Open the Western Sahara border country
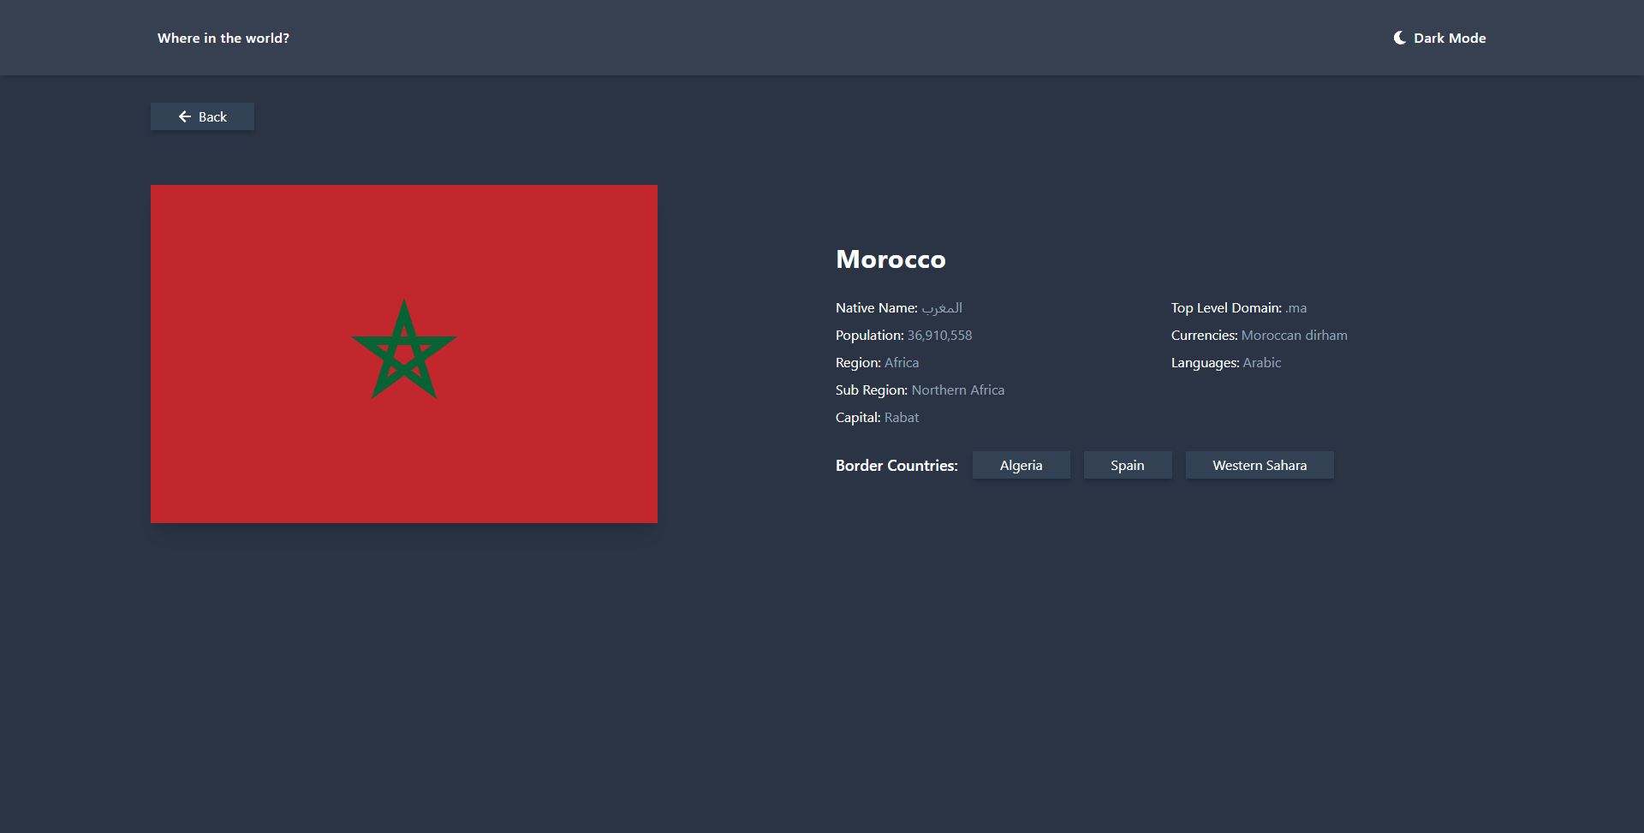 click(1259, 465)
